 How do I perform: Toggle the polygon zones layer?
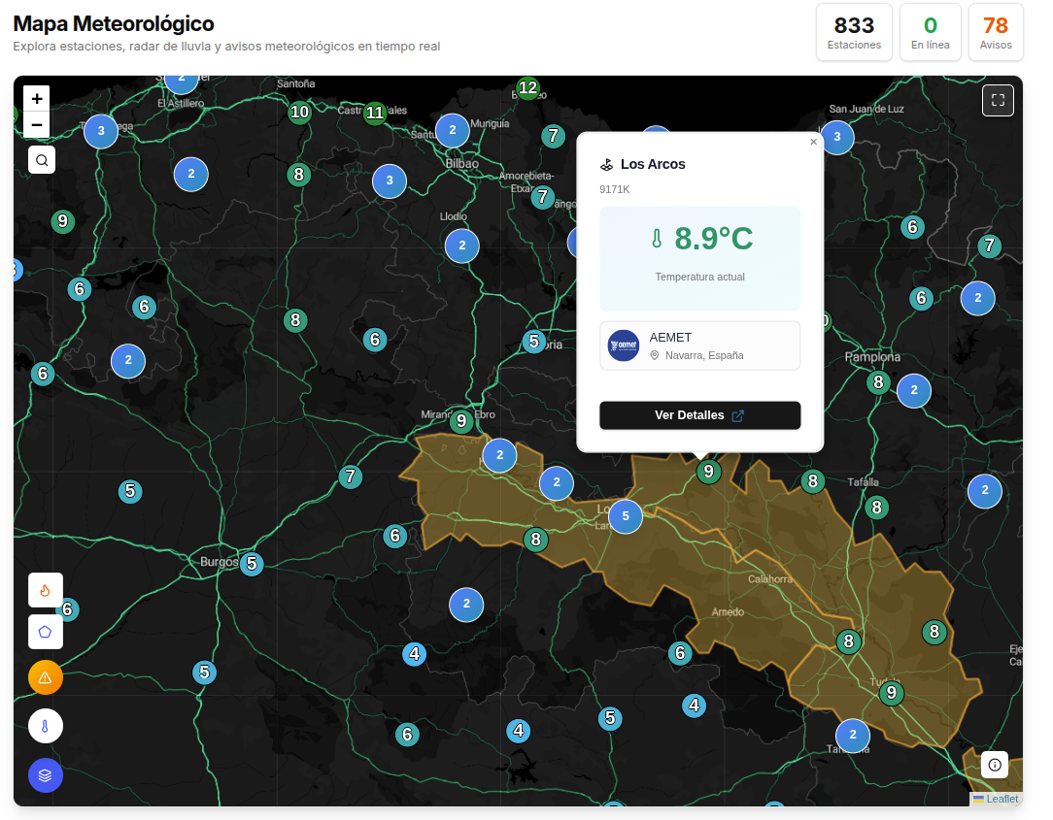point(45,632)
